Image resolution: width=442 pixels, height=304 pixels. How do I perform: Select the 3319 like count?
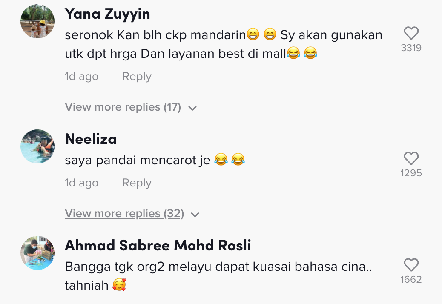click(x=411, y=48)
